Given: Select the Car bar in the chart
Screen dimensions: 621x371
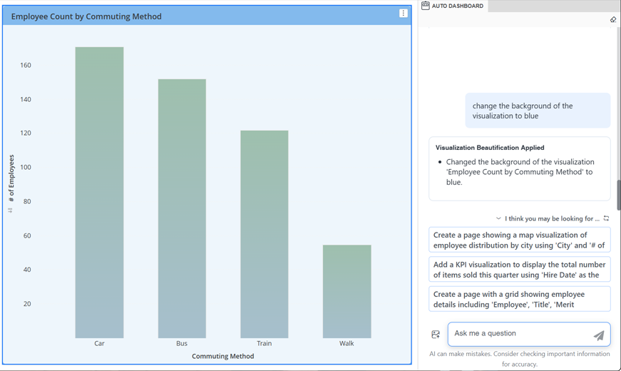Looking at the screenshot, I should tap(99, 193).
